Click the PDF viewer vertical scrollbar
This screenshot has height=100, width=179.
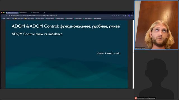coord(133,54)
